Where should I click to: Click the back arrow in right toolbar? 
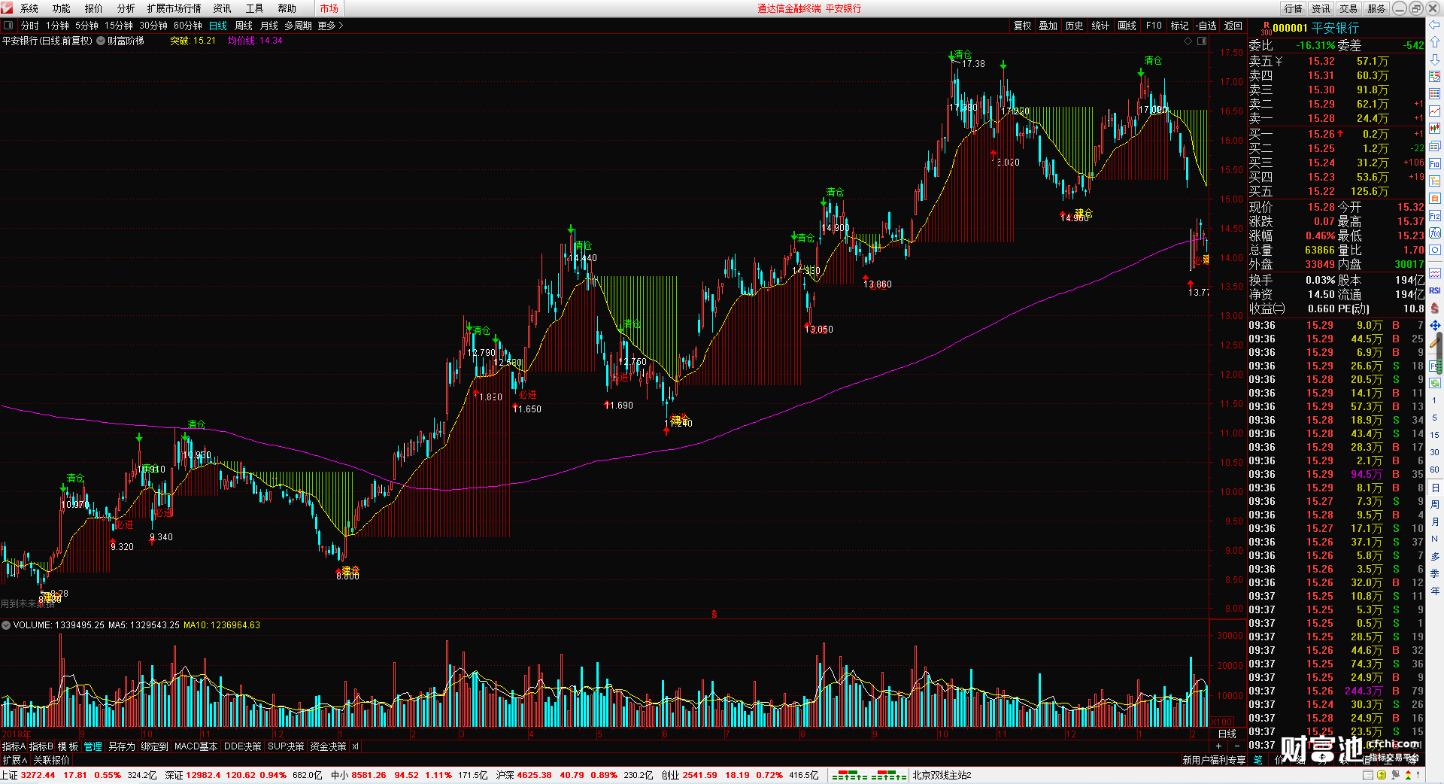point(1435,25)
